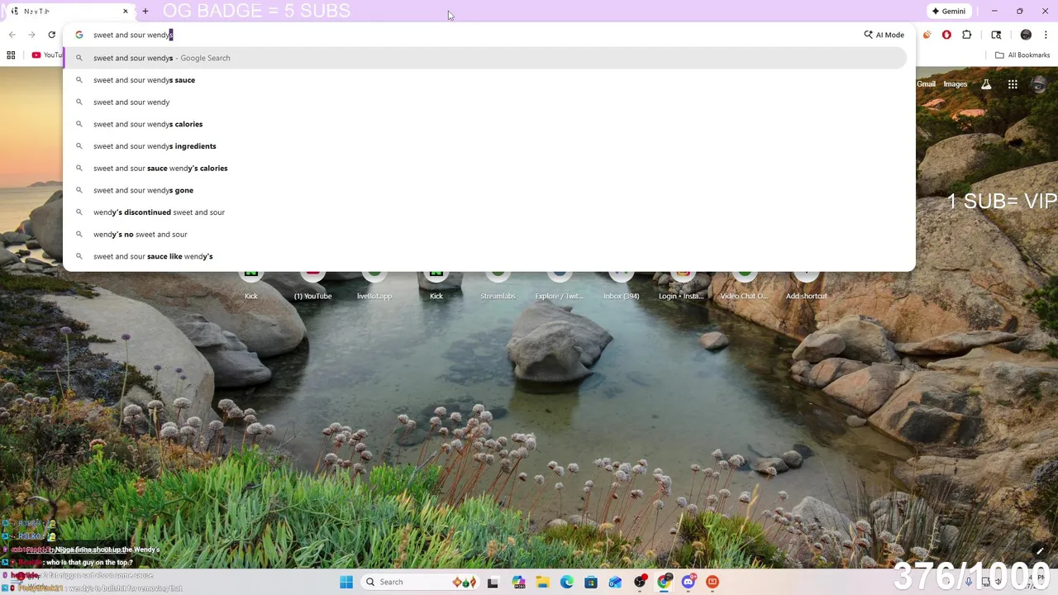Image resolution: width=1058 pixels, height=595 pixels.
Task: Open the red app icon right of Discord
Action: 712,582
